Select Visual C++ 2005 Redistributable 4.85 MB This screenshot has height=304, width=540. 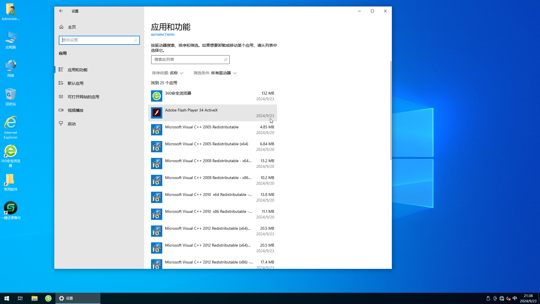213,130
